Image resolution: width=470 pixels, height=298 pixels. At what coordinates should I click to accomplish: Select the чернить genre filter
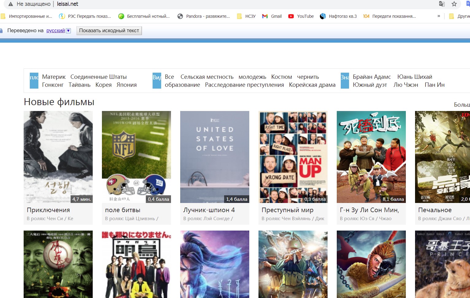(x=308, y=77)
